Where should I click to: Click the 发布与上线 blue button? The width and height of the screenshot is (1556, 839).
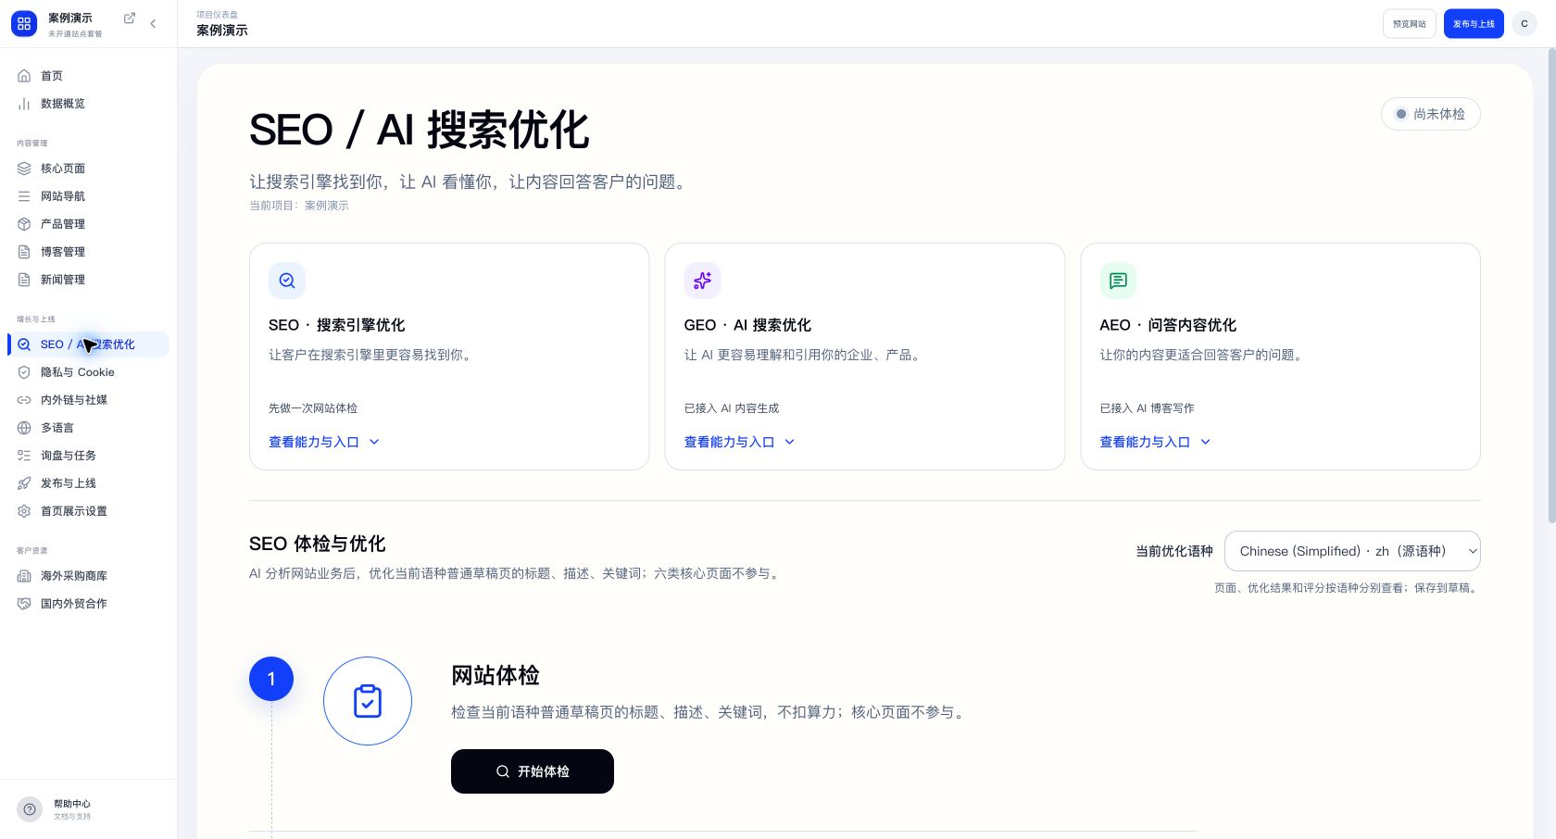(x=1474, y=24)
